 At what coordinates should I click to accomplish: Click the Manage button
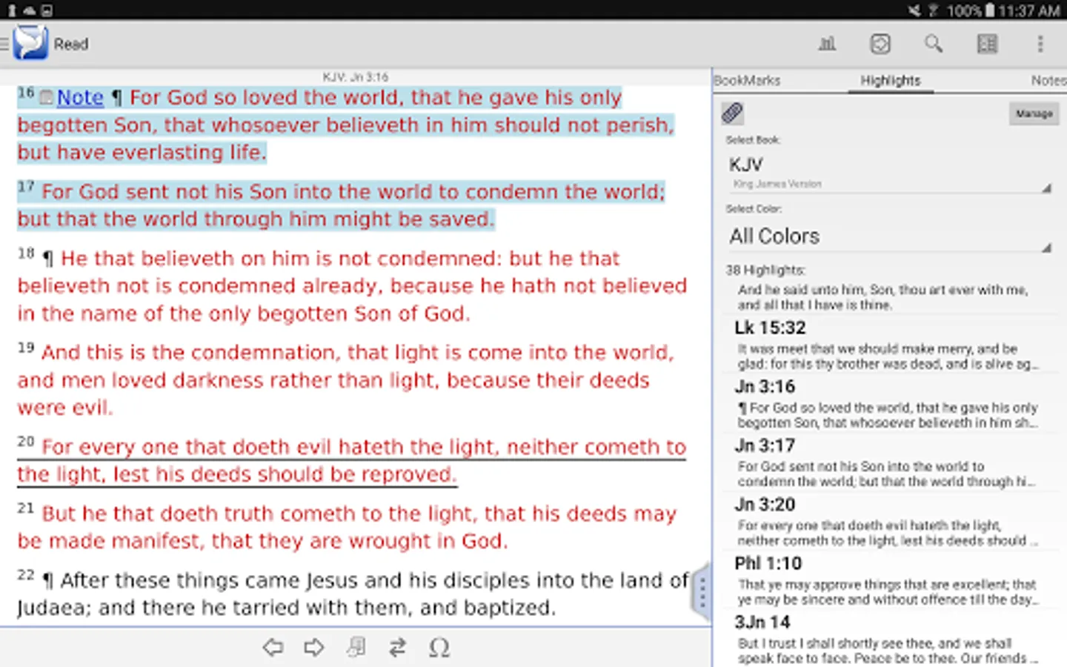pyautogui.click(x=1034, y=113)
